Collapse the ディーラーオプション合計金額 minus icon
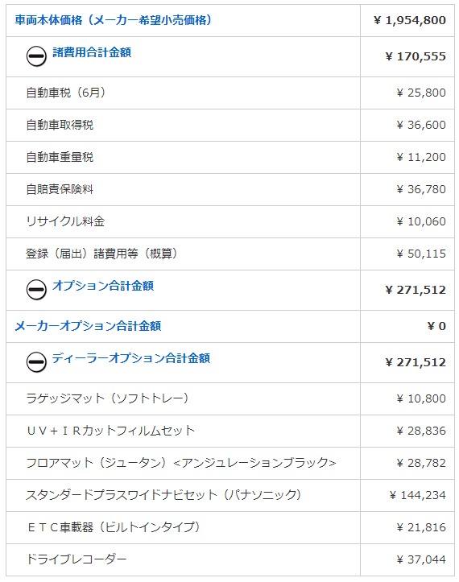 click(36, 362)
